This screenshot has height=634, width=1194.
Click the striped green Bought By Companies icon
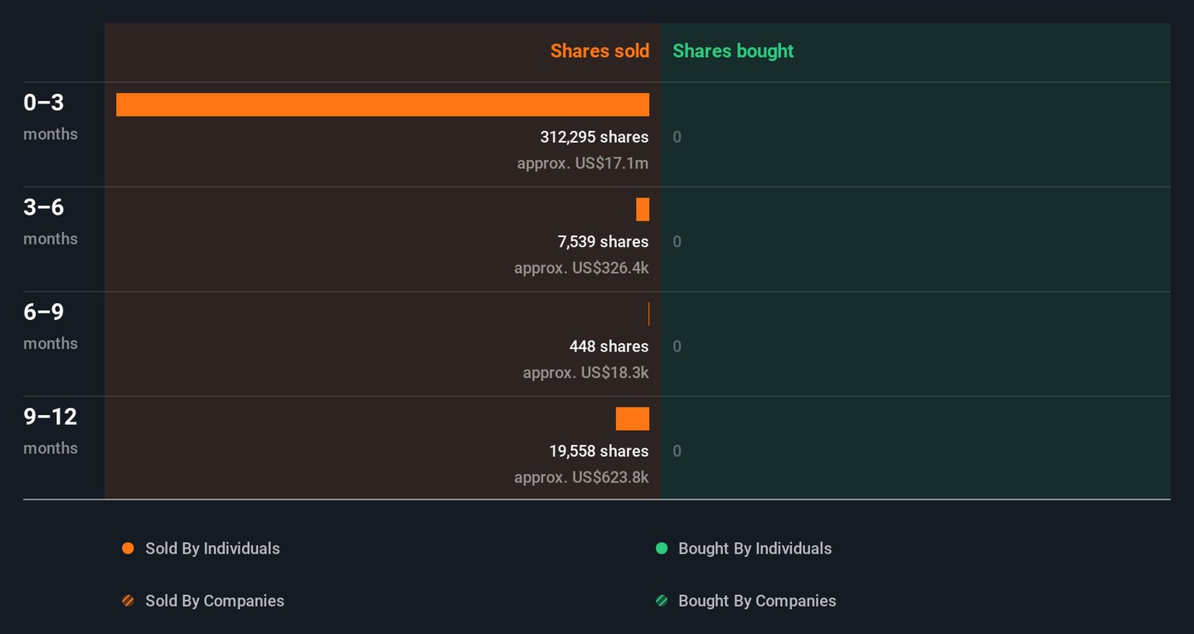point(662,601)
